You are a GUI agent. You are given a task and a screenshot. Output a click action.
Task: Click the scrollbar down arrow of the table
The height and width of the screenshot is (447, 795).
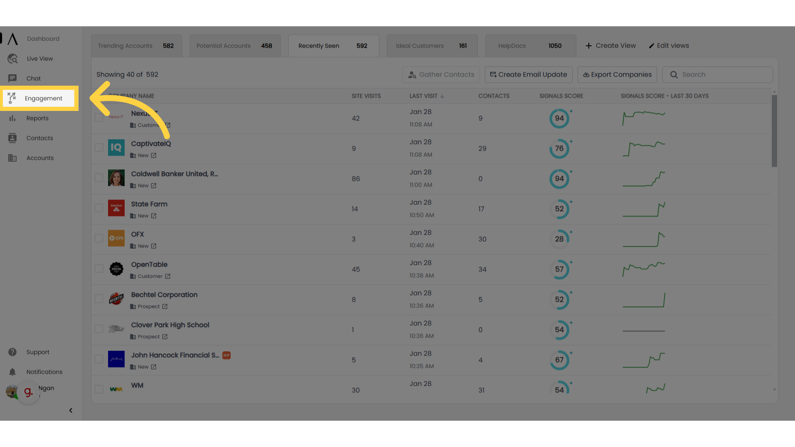774,390
